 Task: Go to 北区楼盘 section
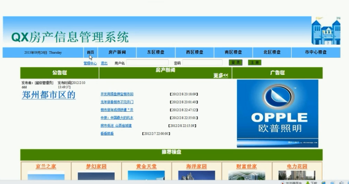pos(272,53)
